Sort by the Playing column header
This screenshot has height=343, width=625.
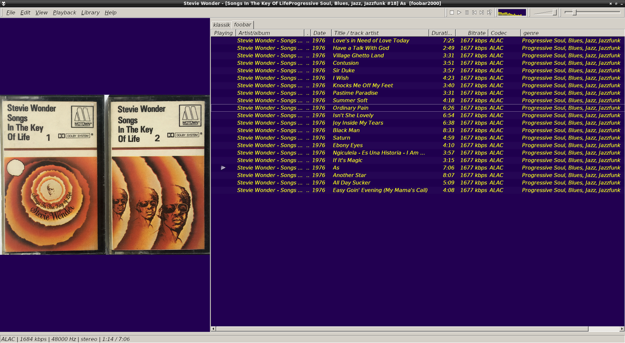coord(224,33)
